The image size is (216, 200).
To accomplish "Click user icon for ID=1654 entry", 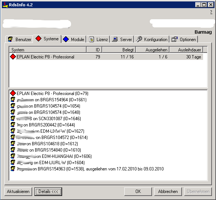I will click(x=13, y=106).
